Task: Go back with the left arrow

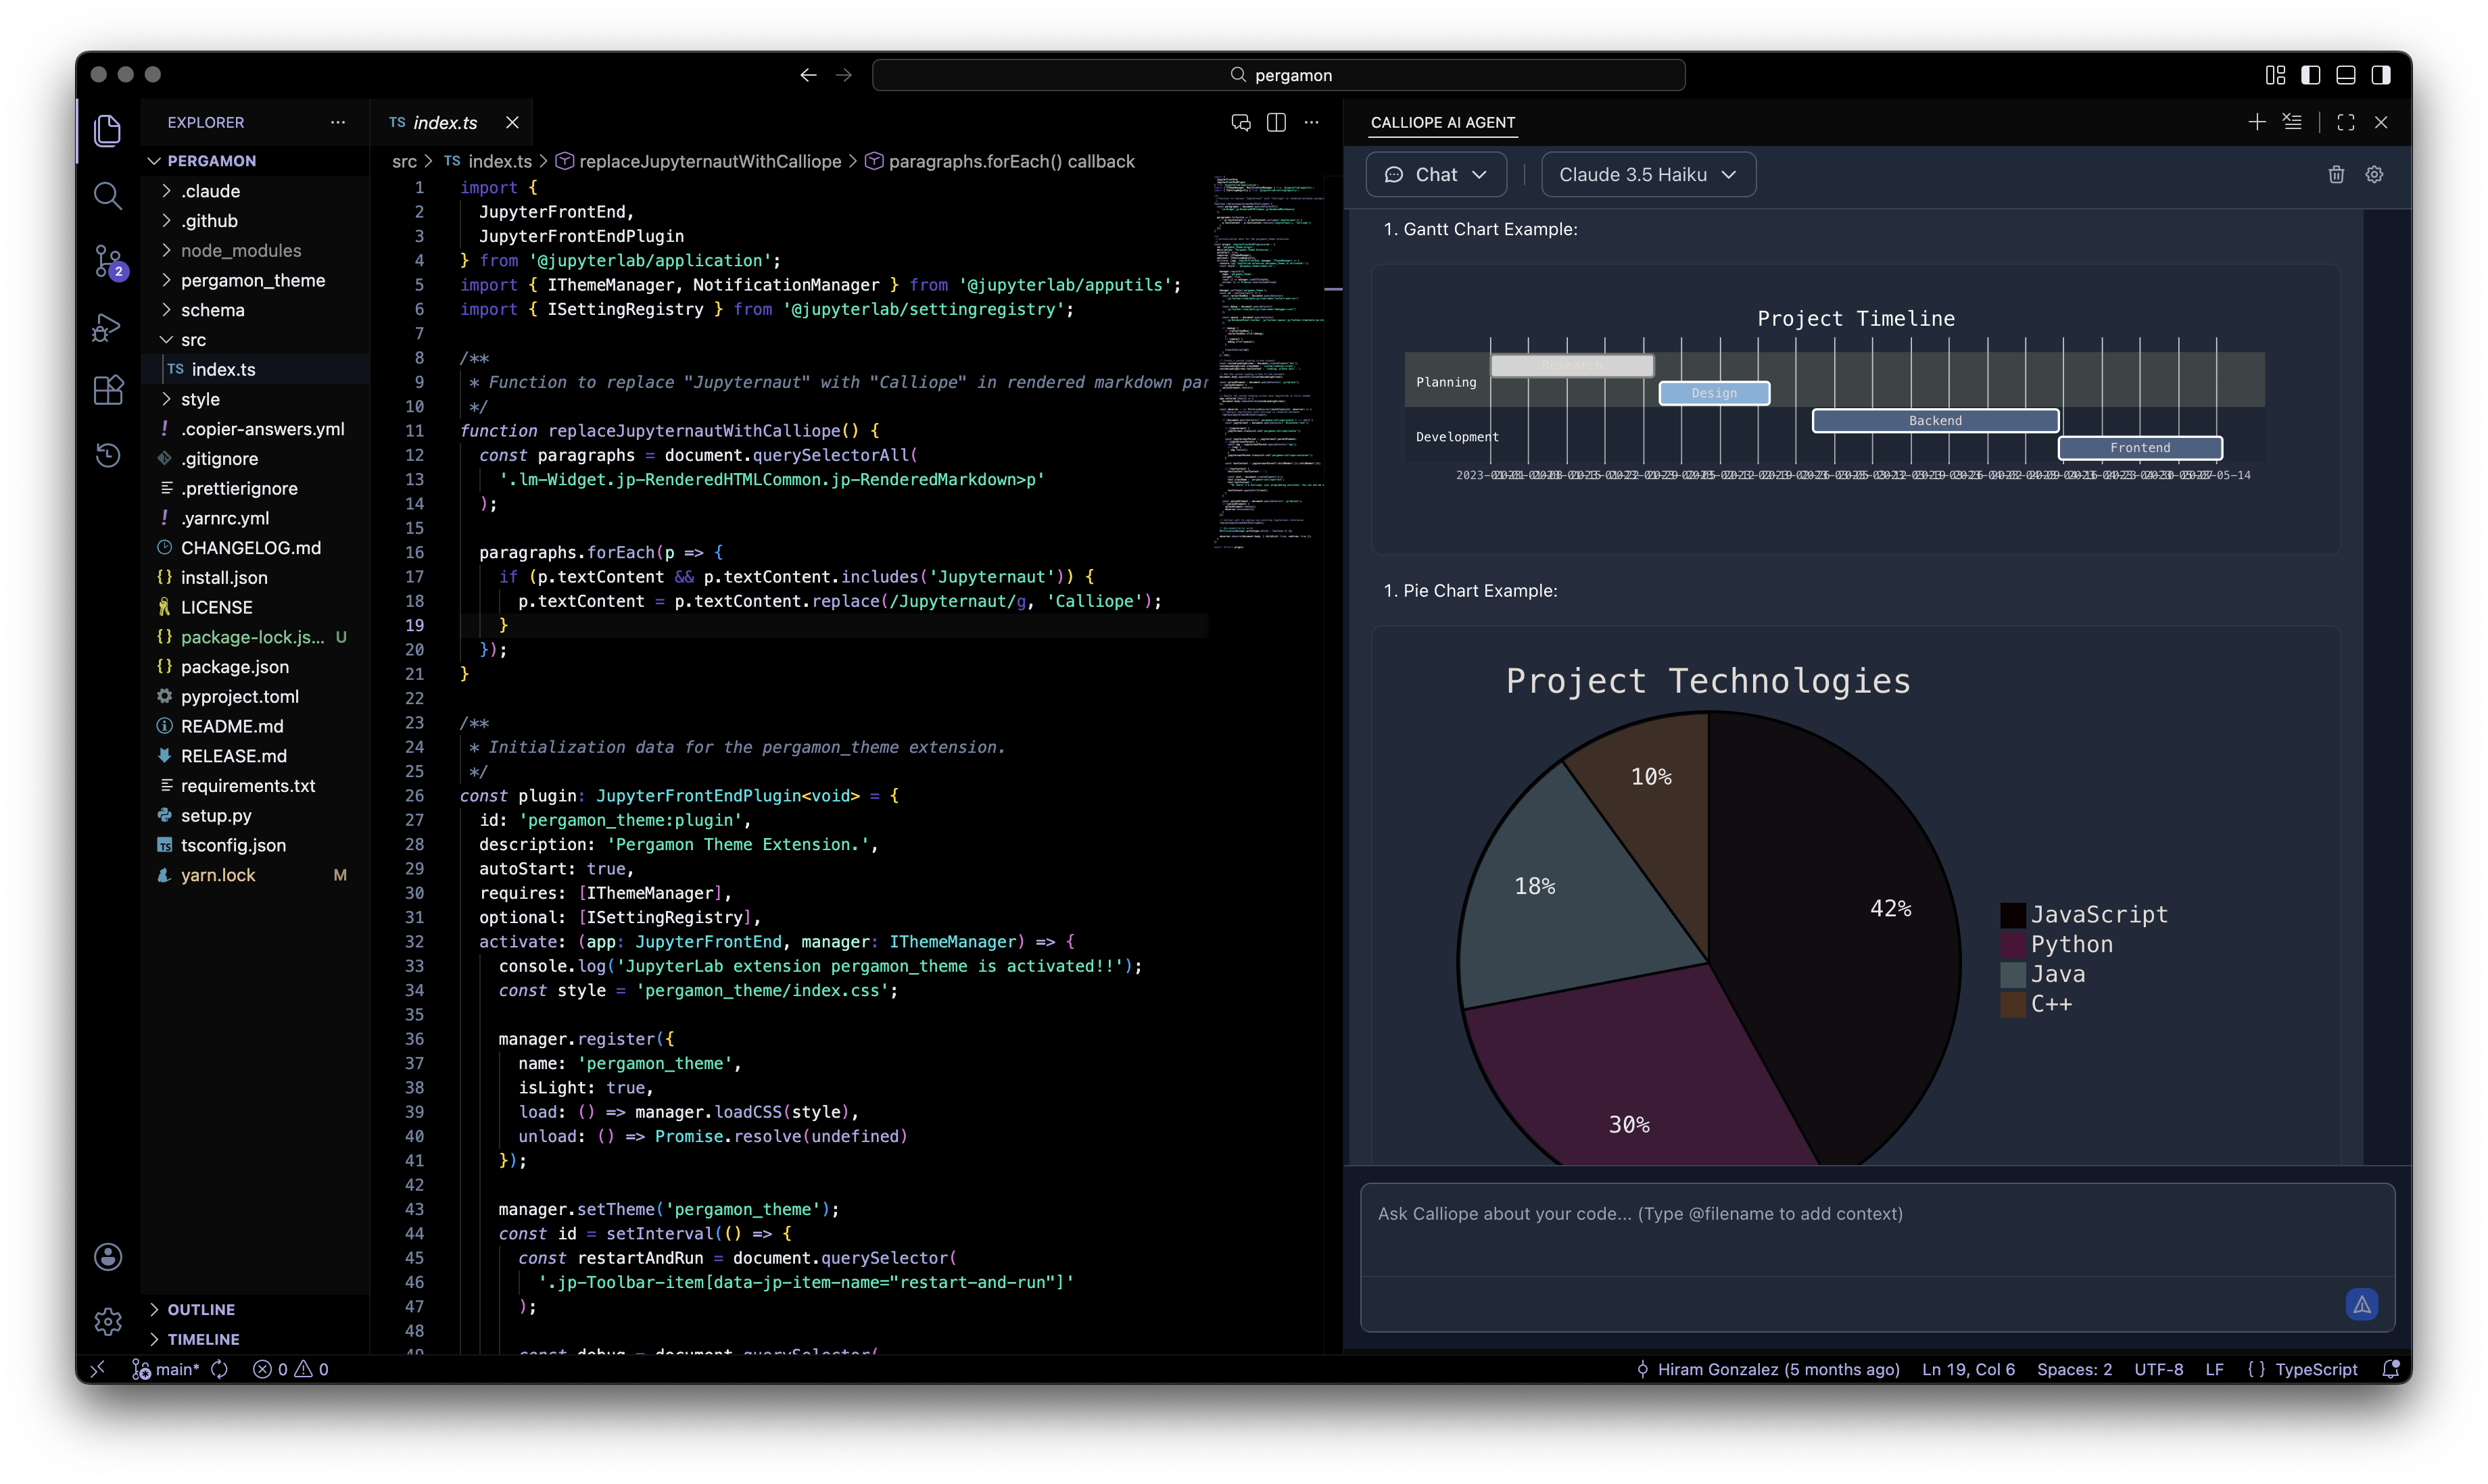Action: click(x=809, y=75)
